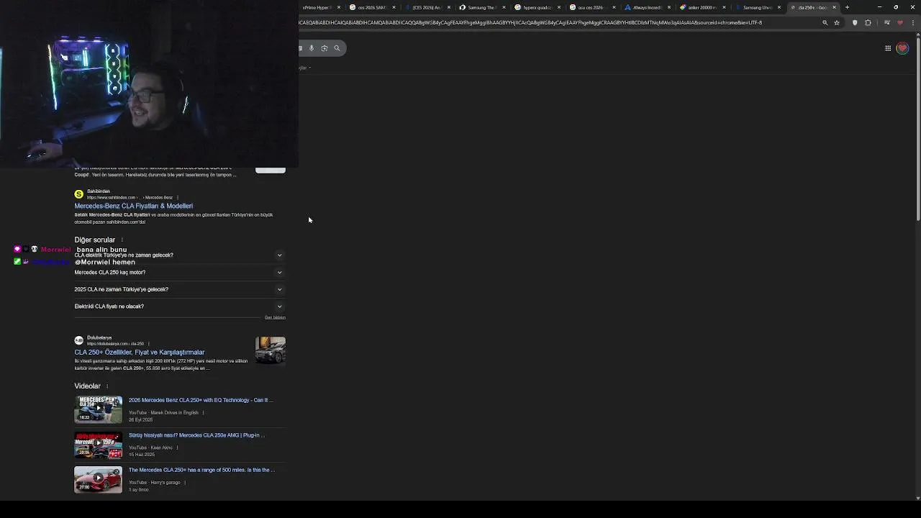The width and height of the screenshot is (921, 518).
Task: Open "2026 Mercedes Benz CLA 250+ with EQ Technology" video link
Action: tap(201, 400)
